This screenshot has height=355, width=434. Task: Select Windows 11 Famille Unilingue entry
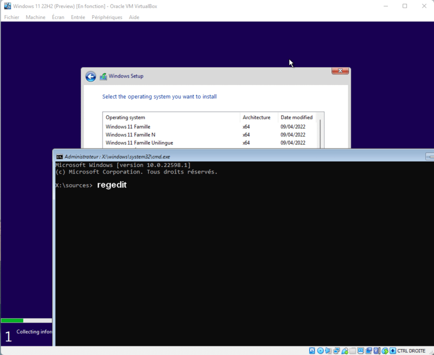pos(139,143)
